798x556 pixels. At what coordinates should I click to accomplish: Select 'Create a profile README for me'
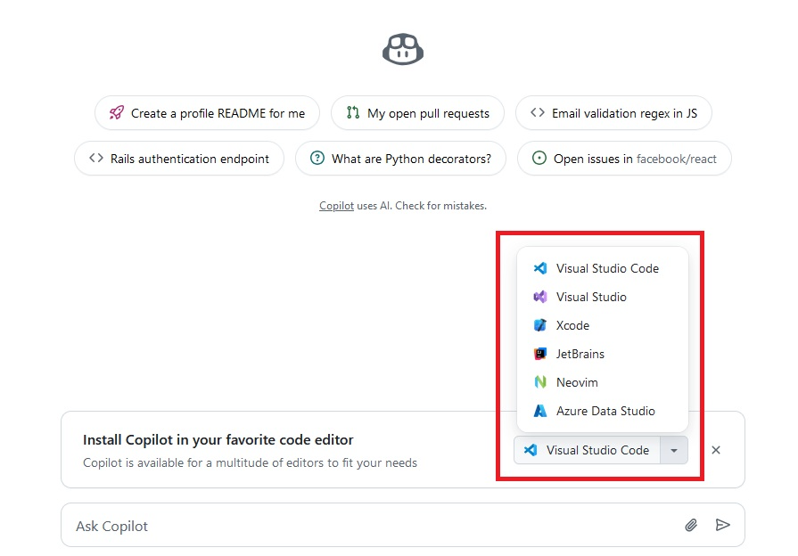click(207, 113)
